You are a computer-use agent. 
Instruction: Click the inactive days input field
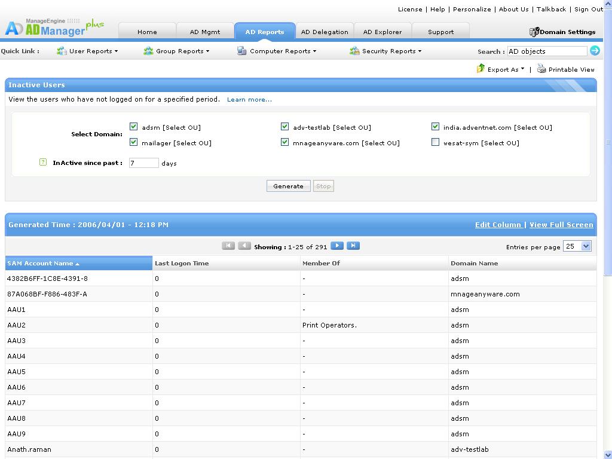143,163
